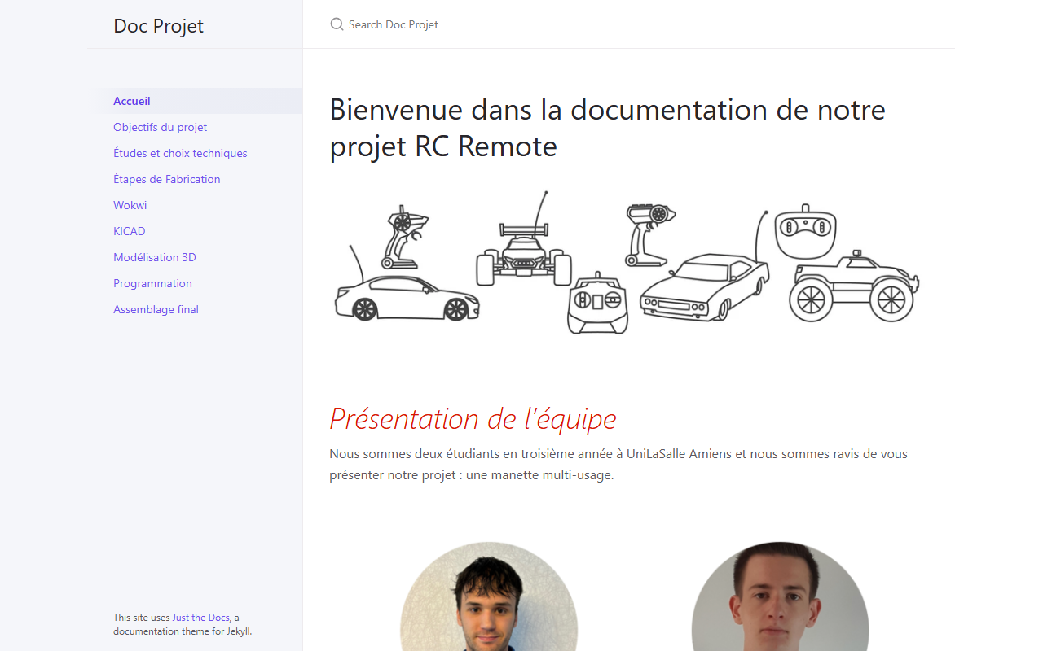The image size is (1043, 651).
Task: Follow the Just the Docs link
Action: click(x=200, y=618)
